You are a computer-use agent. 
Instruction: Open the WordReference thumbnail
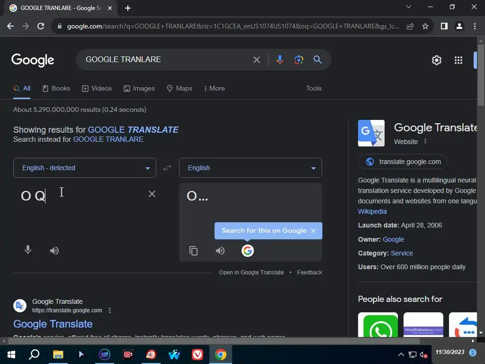423,324
